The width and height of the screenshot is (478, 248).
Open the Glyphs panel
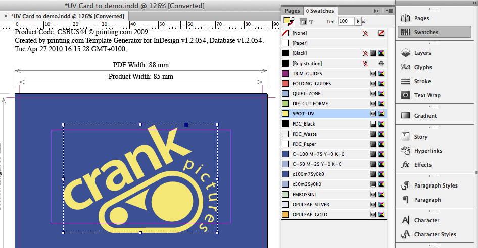coord(422,67)
